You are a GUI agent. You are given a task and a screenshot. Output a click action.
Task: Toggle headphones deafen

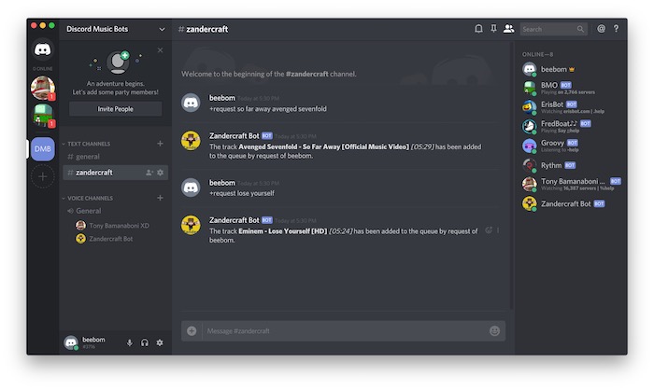pyautogui.click(x=145, y=342)
